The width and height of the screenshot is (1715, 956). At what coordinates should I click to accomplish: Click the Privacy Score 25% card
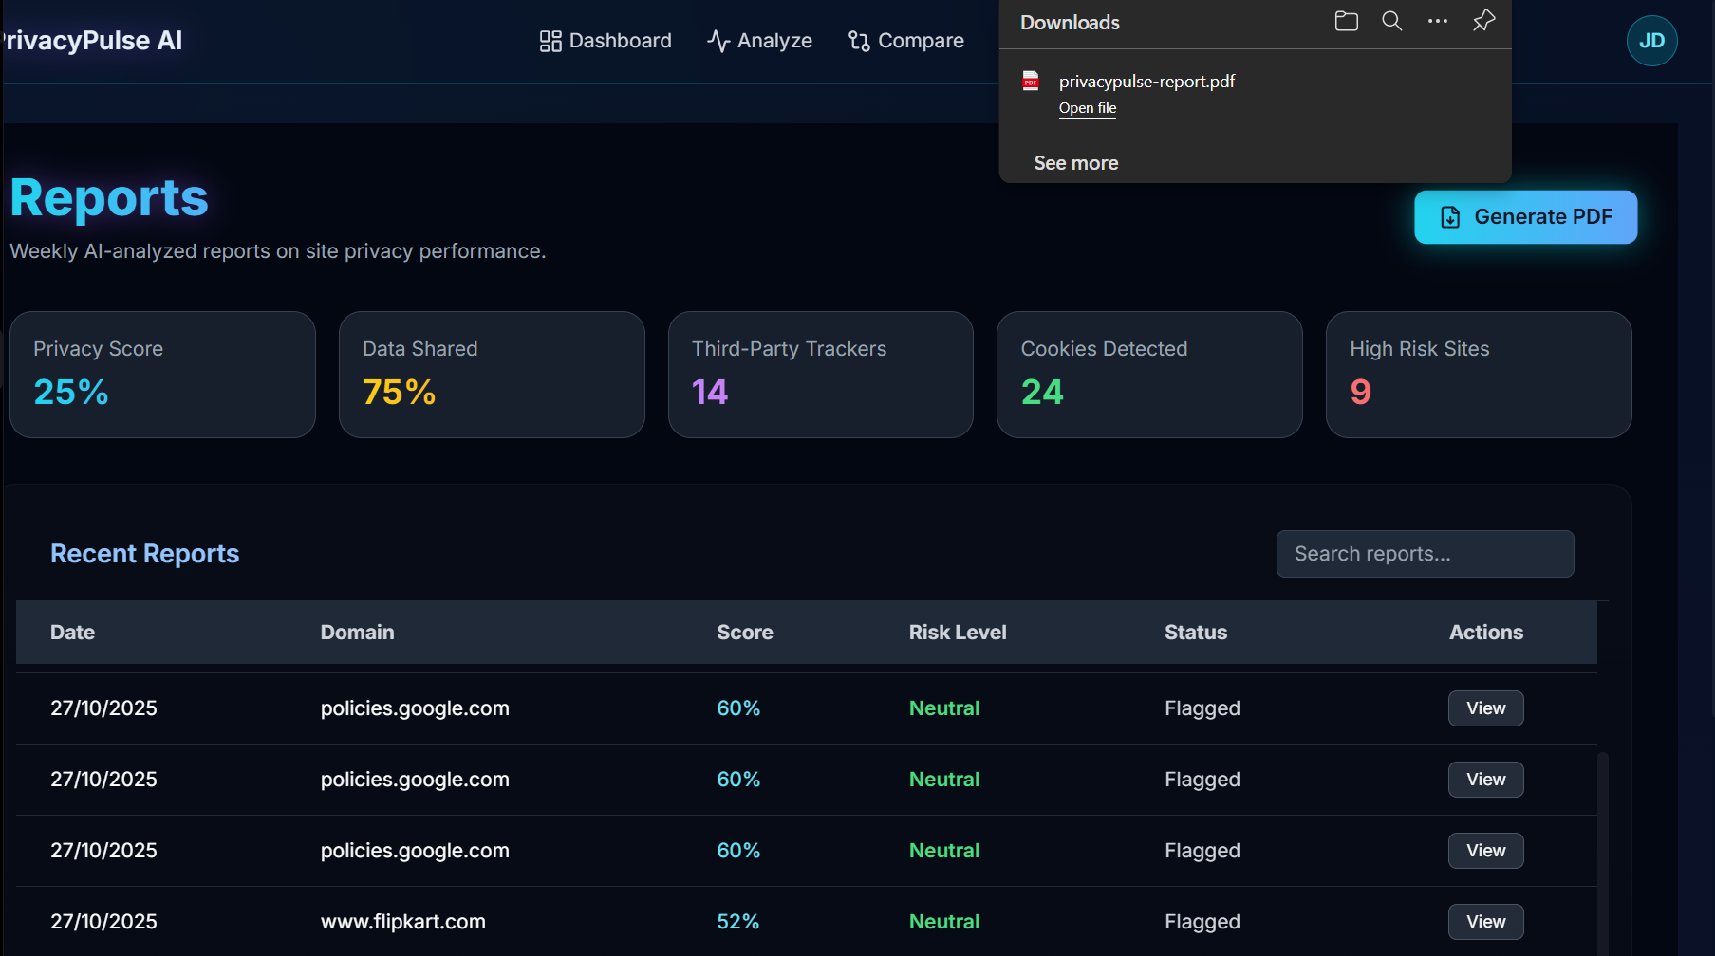coord(162,375)
